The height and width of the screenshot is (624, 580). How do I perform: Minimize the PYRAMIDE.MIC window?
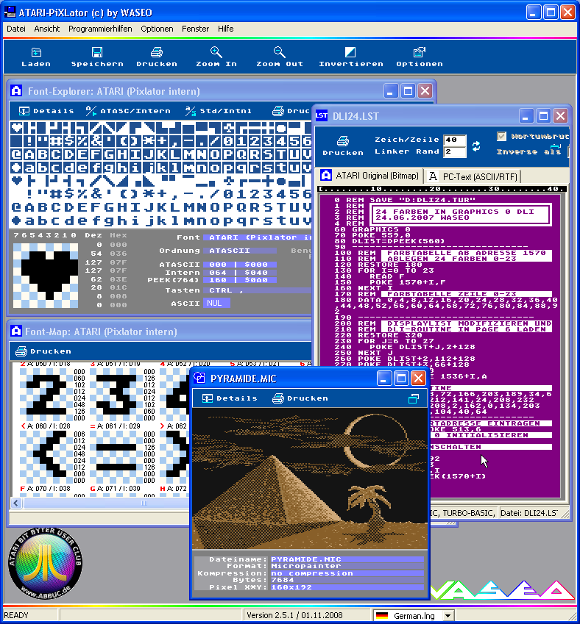(x=383, y=378)
